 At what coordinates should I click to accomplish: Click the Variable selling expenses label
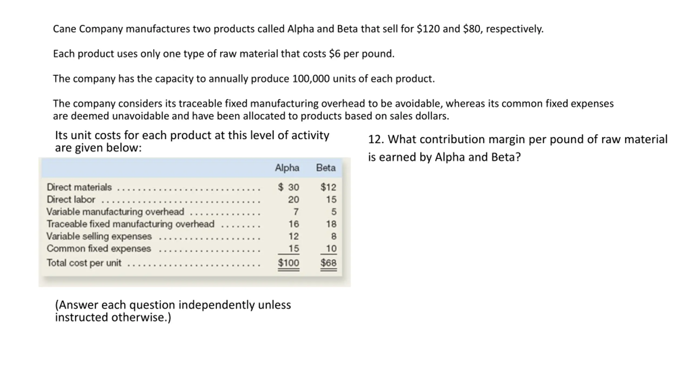point(99,236)
